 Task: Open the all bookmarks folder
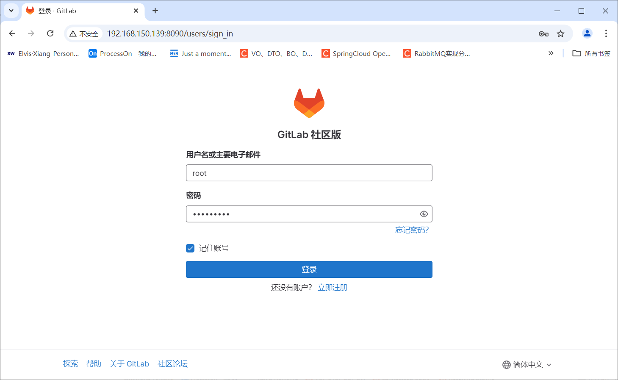pos(591,53)
